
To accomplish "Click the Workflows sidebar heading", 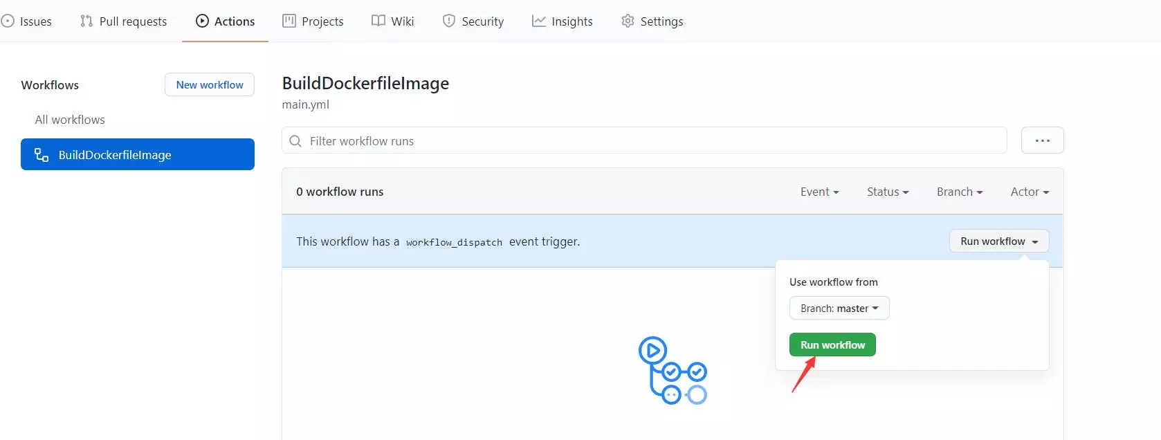I will 50,85.
